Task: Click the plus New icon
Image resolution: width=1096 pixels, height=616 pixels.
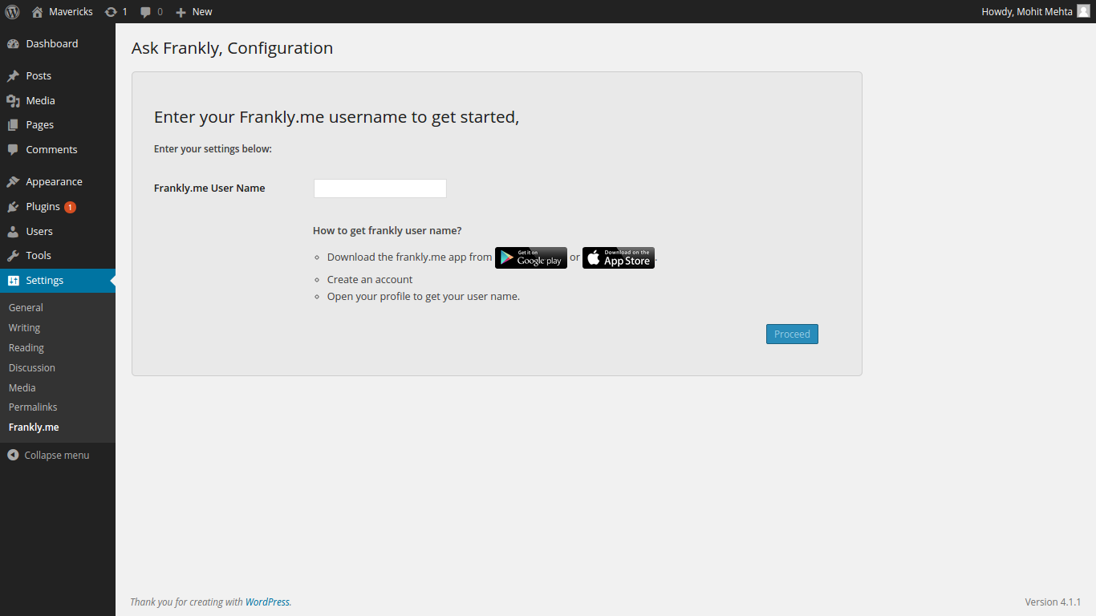Action: [181, 12]
